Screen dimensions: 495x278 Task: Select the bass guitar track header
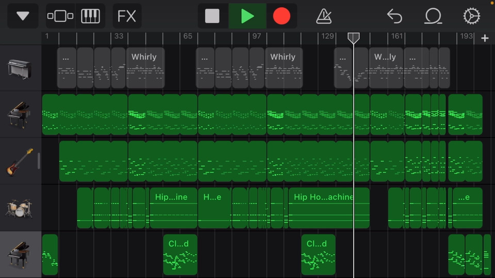click(21, 161)
